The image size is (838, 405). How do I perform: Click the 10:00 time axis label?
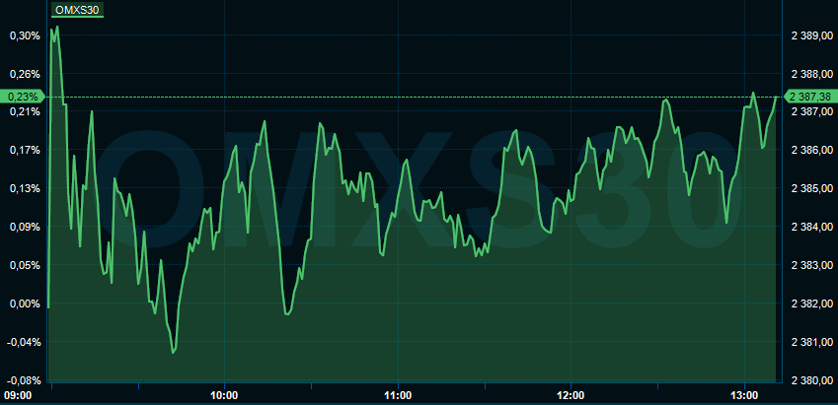(x=224, y=396)
